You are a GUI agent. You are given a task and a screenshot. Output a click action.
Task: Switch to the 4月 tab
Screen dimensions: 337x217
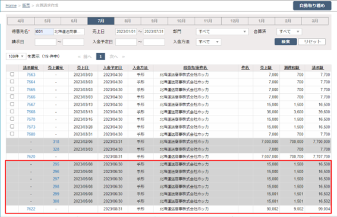(x=21, y=21)
